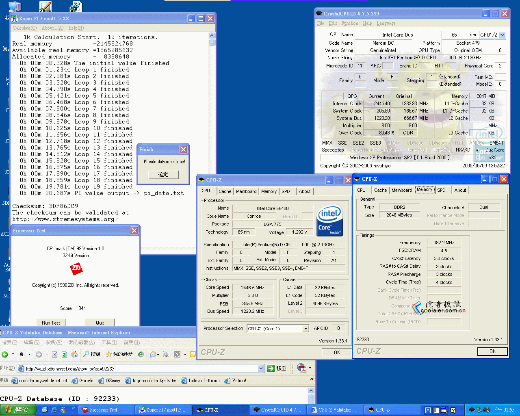Viewport: 520px width, 416px height.
Task: Click the IE Refresh page icon
Action: pyautogui.click(x=64, y=354)
